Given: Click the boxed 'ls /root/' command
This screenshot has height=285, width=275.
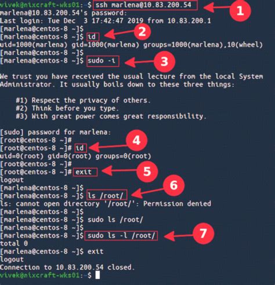Looking at the screenshot, I should [107, 195].
